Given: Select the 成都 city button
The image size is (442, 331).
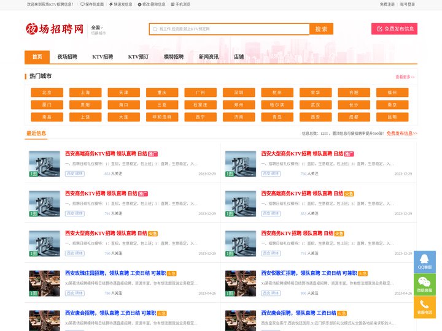Looking at the screenshot, I should click(354, 117).
